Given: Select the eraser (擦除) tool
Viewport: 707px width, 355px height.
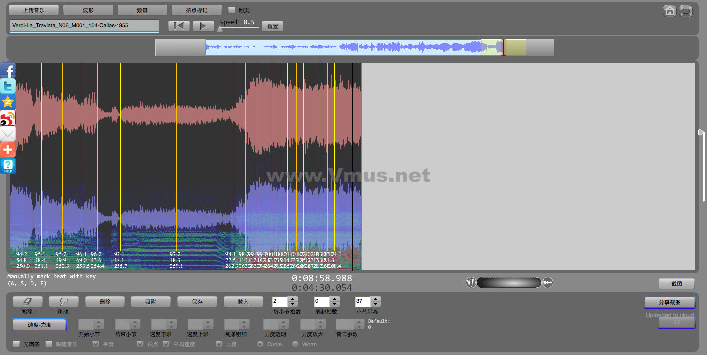Looking at the screenshot, I should 27,302.
